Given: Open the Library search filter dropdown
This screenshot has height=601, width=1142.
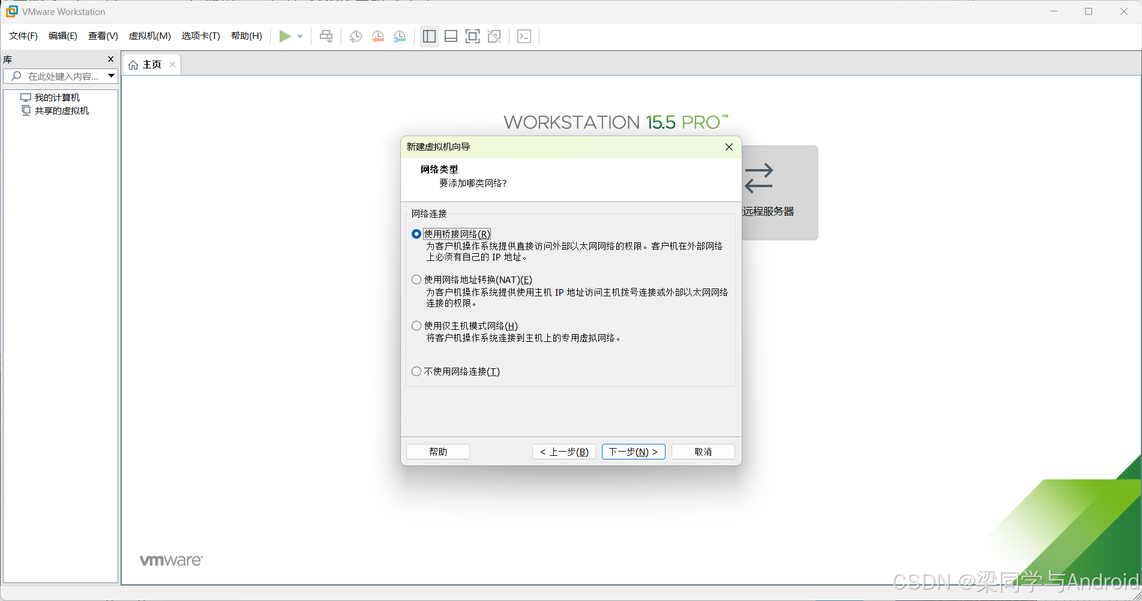Looking at the screenshot, I should [111, 76].
